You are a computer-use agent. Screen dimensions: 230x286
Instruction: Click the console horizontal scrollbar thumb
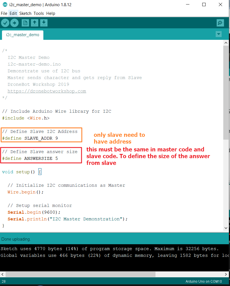click(81, 274)
